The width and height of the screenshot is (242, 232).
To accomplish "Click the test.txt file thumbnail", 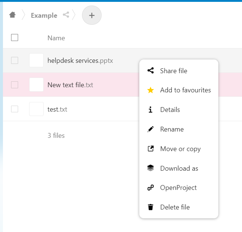I will (36, 109).
